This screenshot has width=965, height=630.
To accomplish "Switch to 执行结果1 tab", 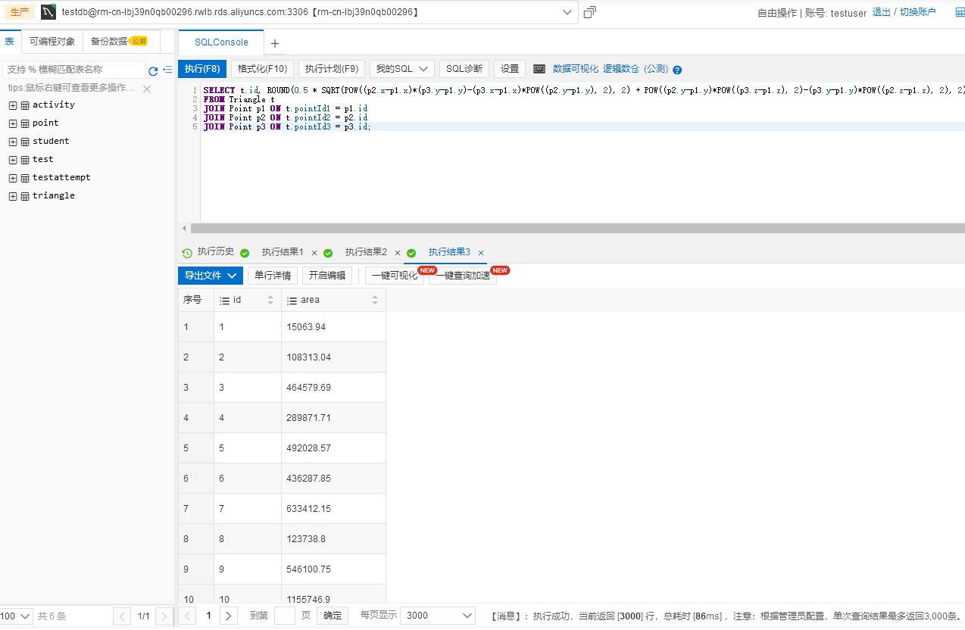I will (x=283, y=252).
